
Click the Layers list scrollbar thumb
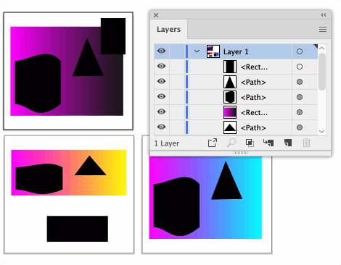pos(322,72)
